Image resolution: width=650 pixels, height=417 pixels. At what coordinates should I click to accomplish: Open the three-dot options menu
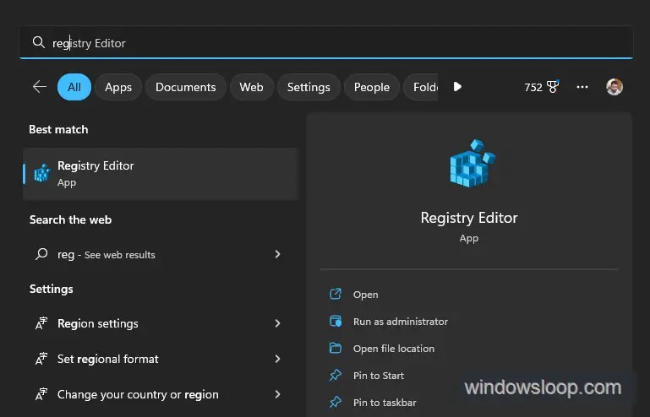pos(582,87)
